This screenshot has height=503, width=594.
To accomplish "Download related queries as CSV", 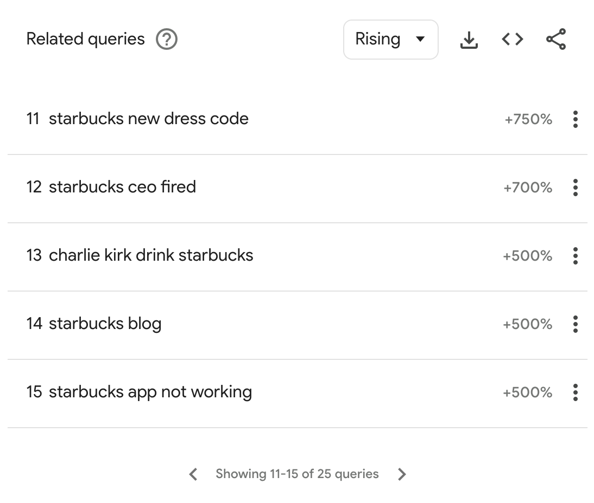I will tap(469, 40).
